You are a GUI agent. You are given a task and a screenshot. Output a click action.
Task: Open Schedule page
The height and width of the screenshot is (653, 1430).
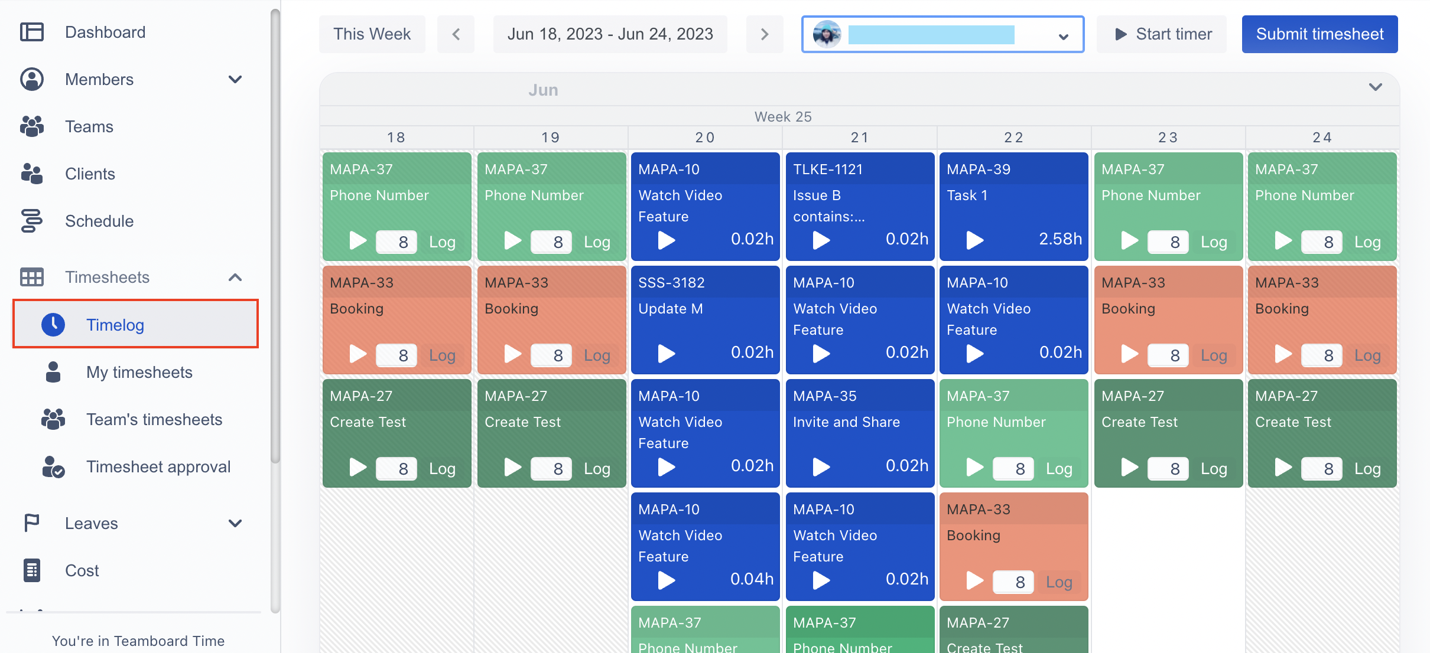pyautogui.click(x=99, y=221)
